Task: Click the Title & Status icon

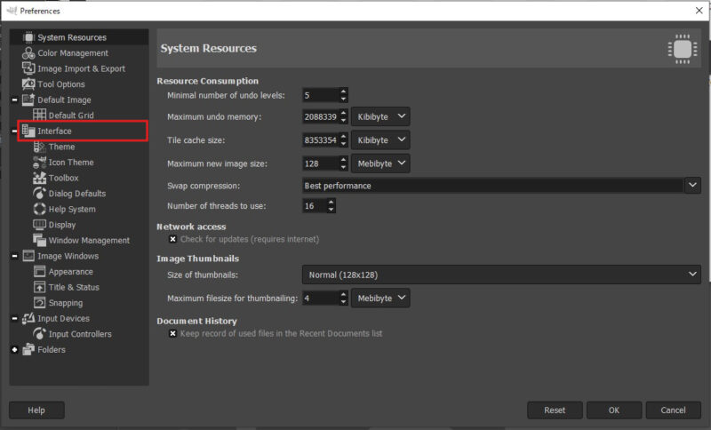Action: click(39, 287)
